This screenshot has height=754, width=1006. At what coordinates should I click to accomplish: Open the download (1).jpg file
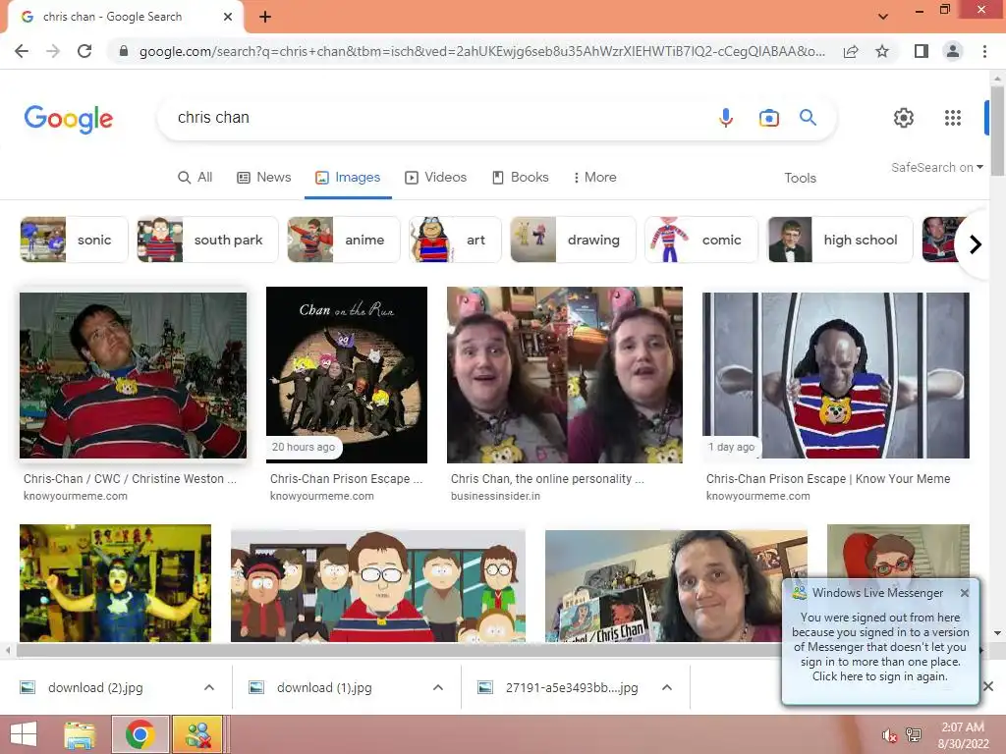coord(324,687)
